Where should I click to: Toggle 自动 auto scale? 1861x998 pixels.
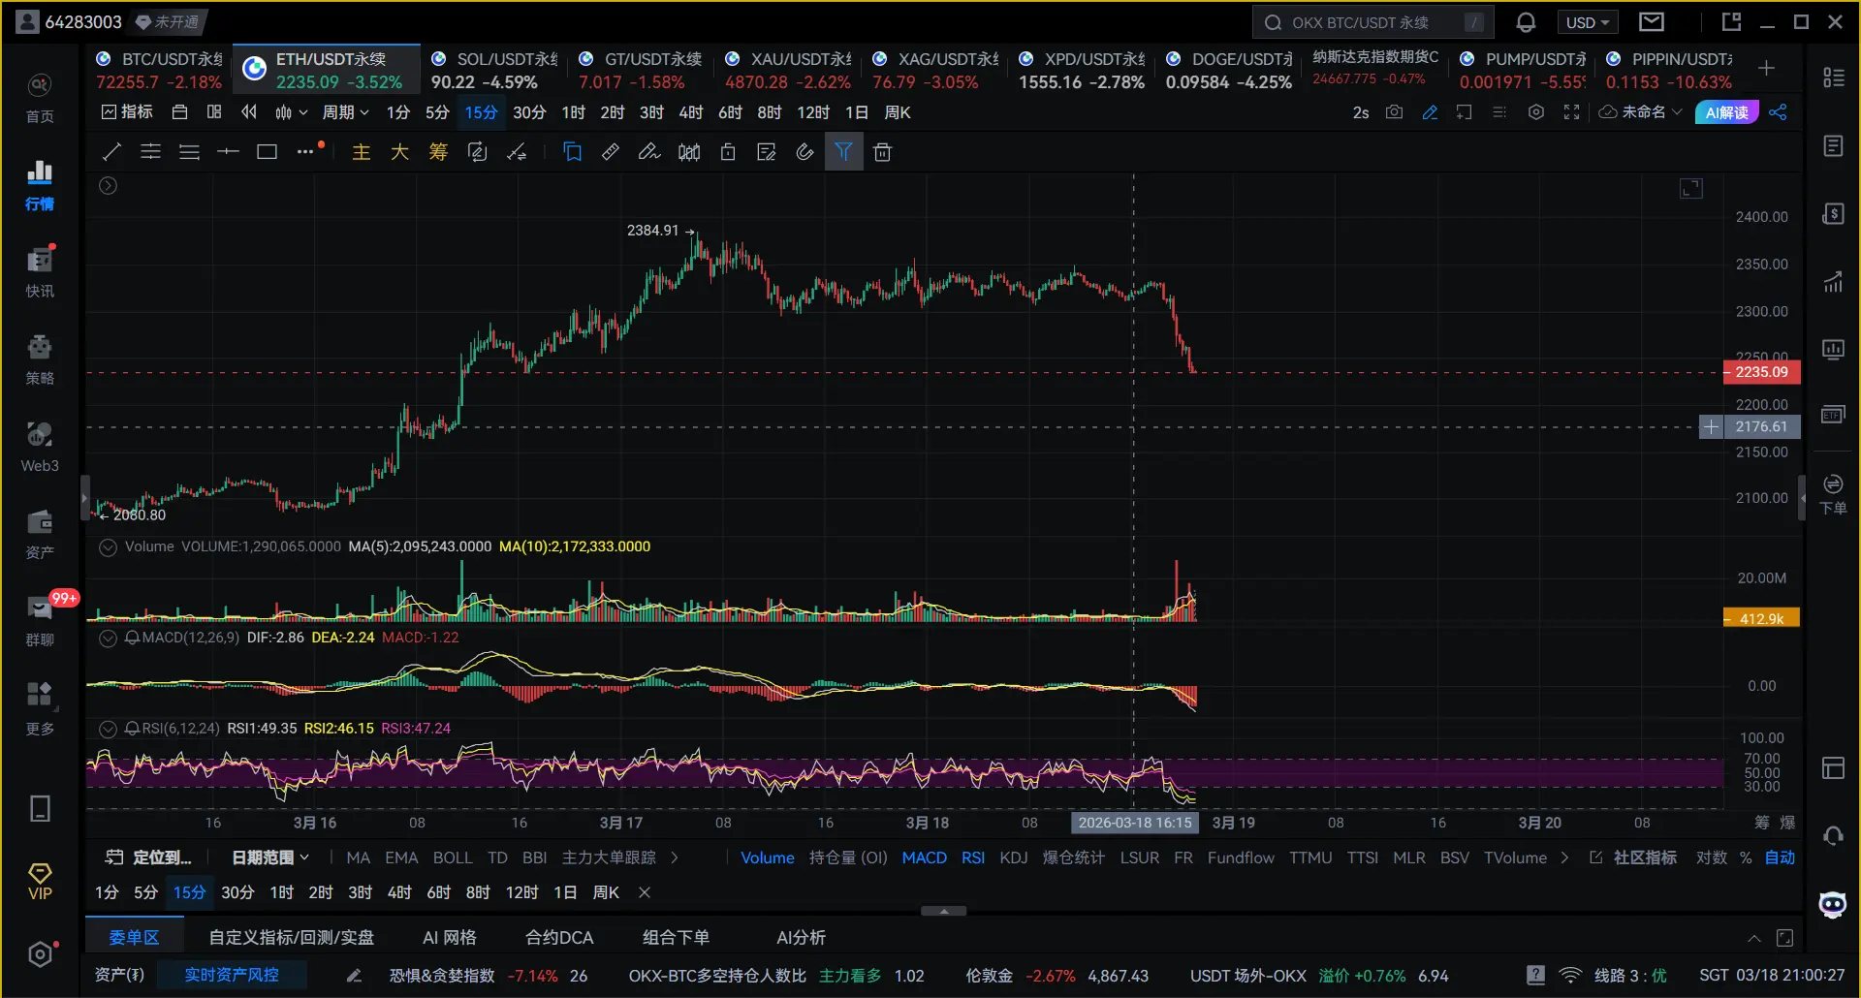click(x=1780, y=858)
